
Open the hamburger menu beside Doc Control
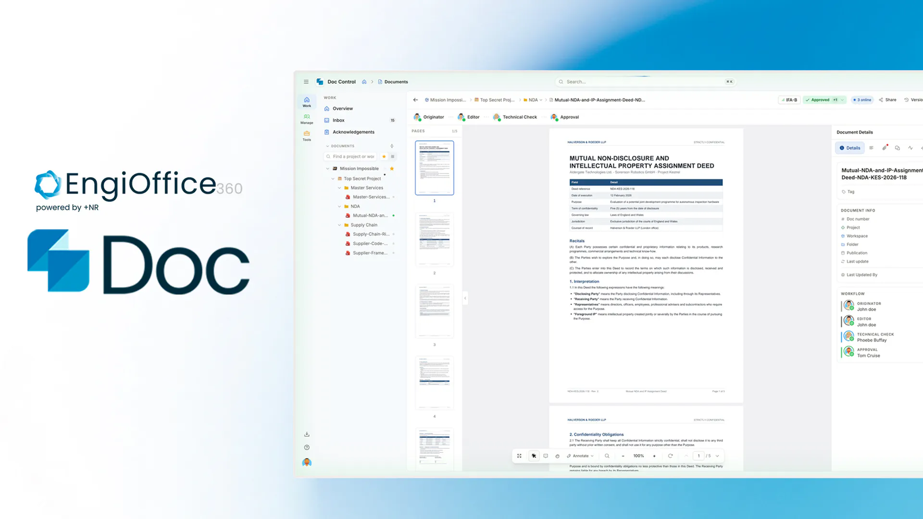pos(306,82)
